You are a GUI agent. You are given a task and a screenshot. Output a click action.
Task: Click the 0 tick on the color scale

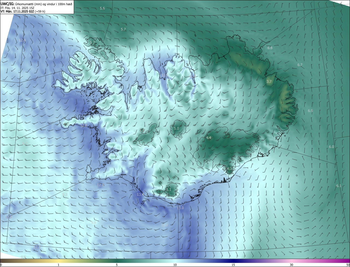[x=1, y=265]
